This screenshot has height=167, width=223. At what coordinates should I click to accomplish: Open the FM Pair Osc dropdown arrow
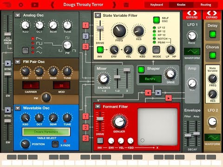pyautogui.click(x=18, y=62)
